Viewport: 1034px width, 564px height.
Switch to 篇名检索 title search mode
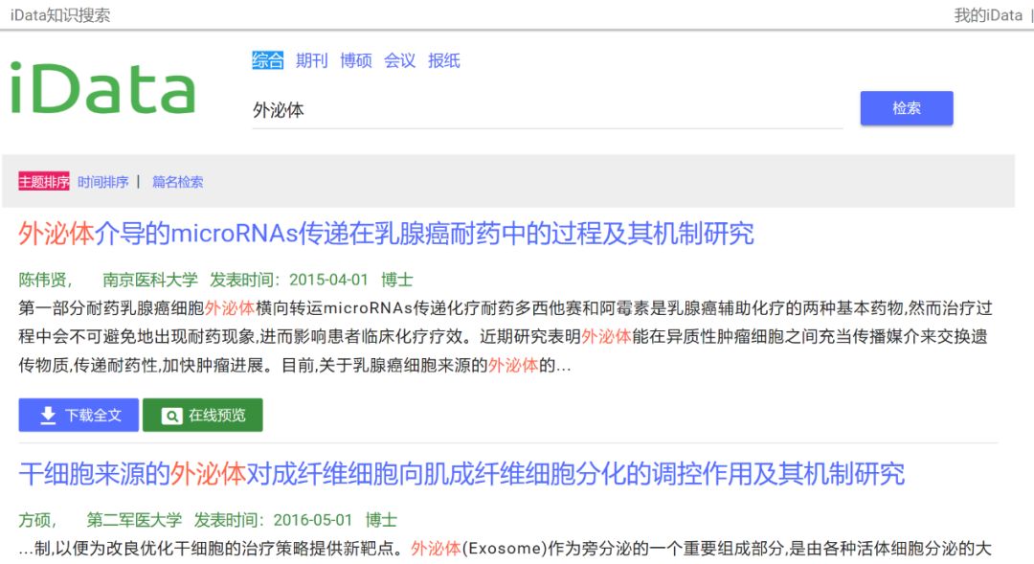point(177,181)
